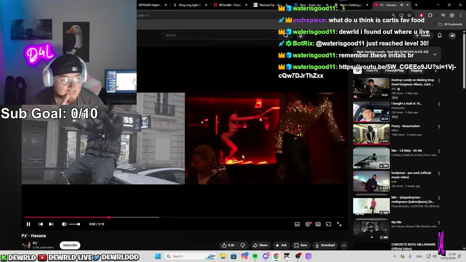Open the My Mix playlist
This screenshot has width=466, height=262.
[x=396, y=222]
